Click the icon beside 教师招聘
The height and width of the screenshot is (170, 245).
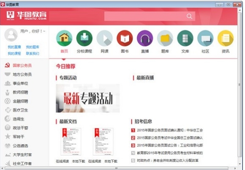tap(7, 92)
